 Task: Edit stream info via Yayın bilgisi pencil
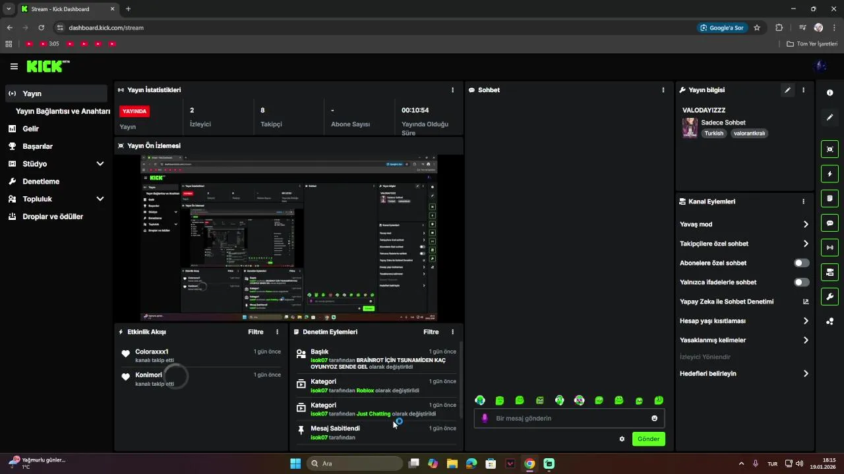point(787,90)
